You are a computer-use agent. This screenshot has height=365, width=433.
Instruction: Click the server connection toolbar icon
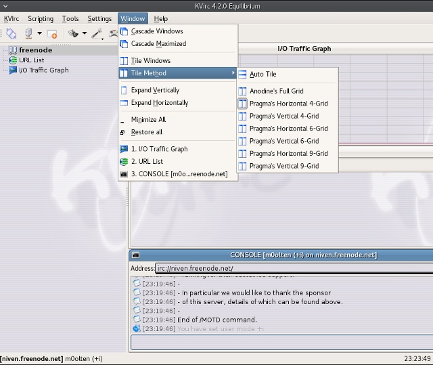tap(28, 33)
